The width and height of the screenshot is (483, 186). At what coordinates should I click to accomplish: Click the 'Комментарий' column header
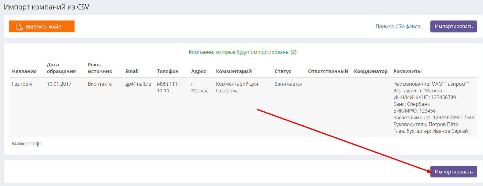[x=234, y=71]
